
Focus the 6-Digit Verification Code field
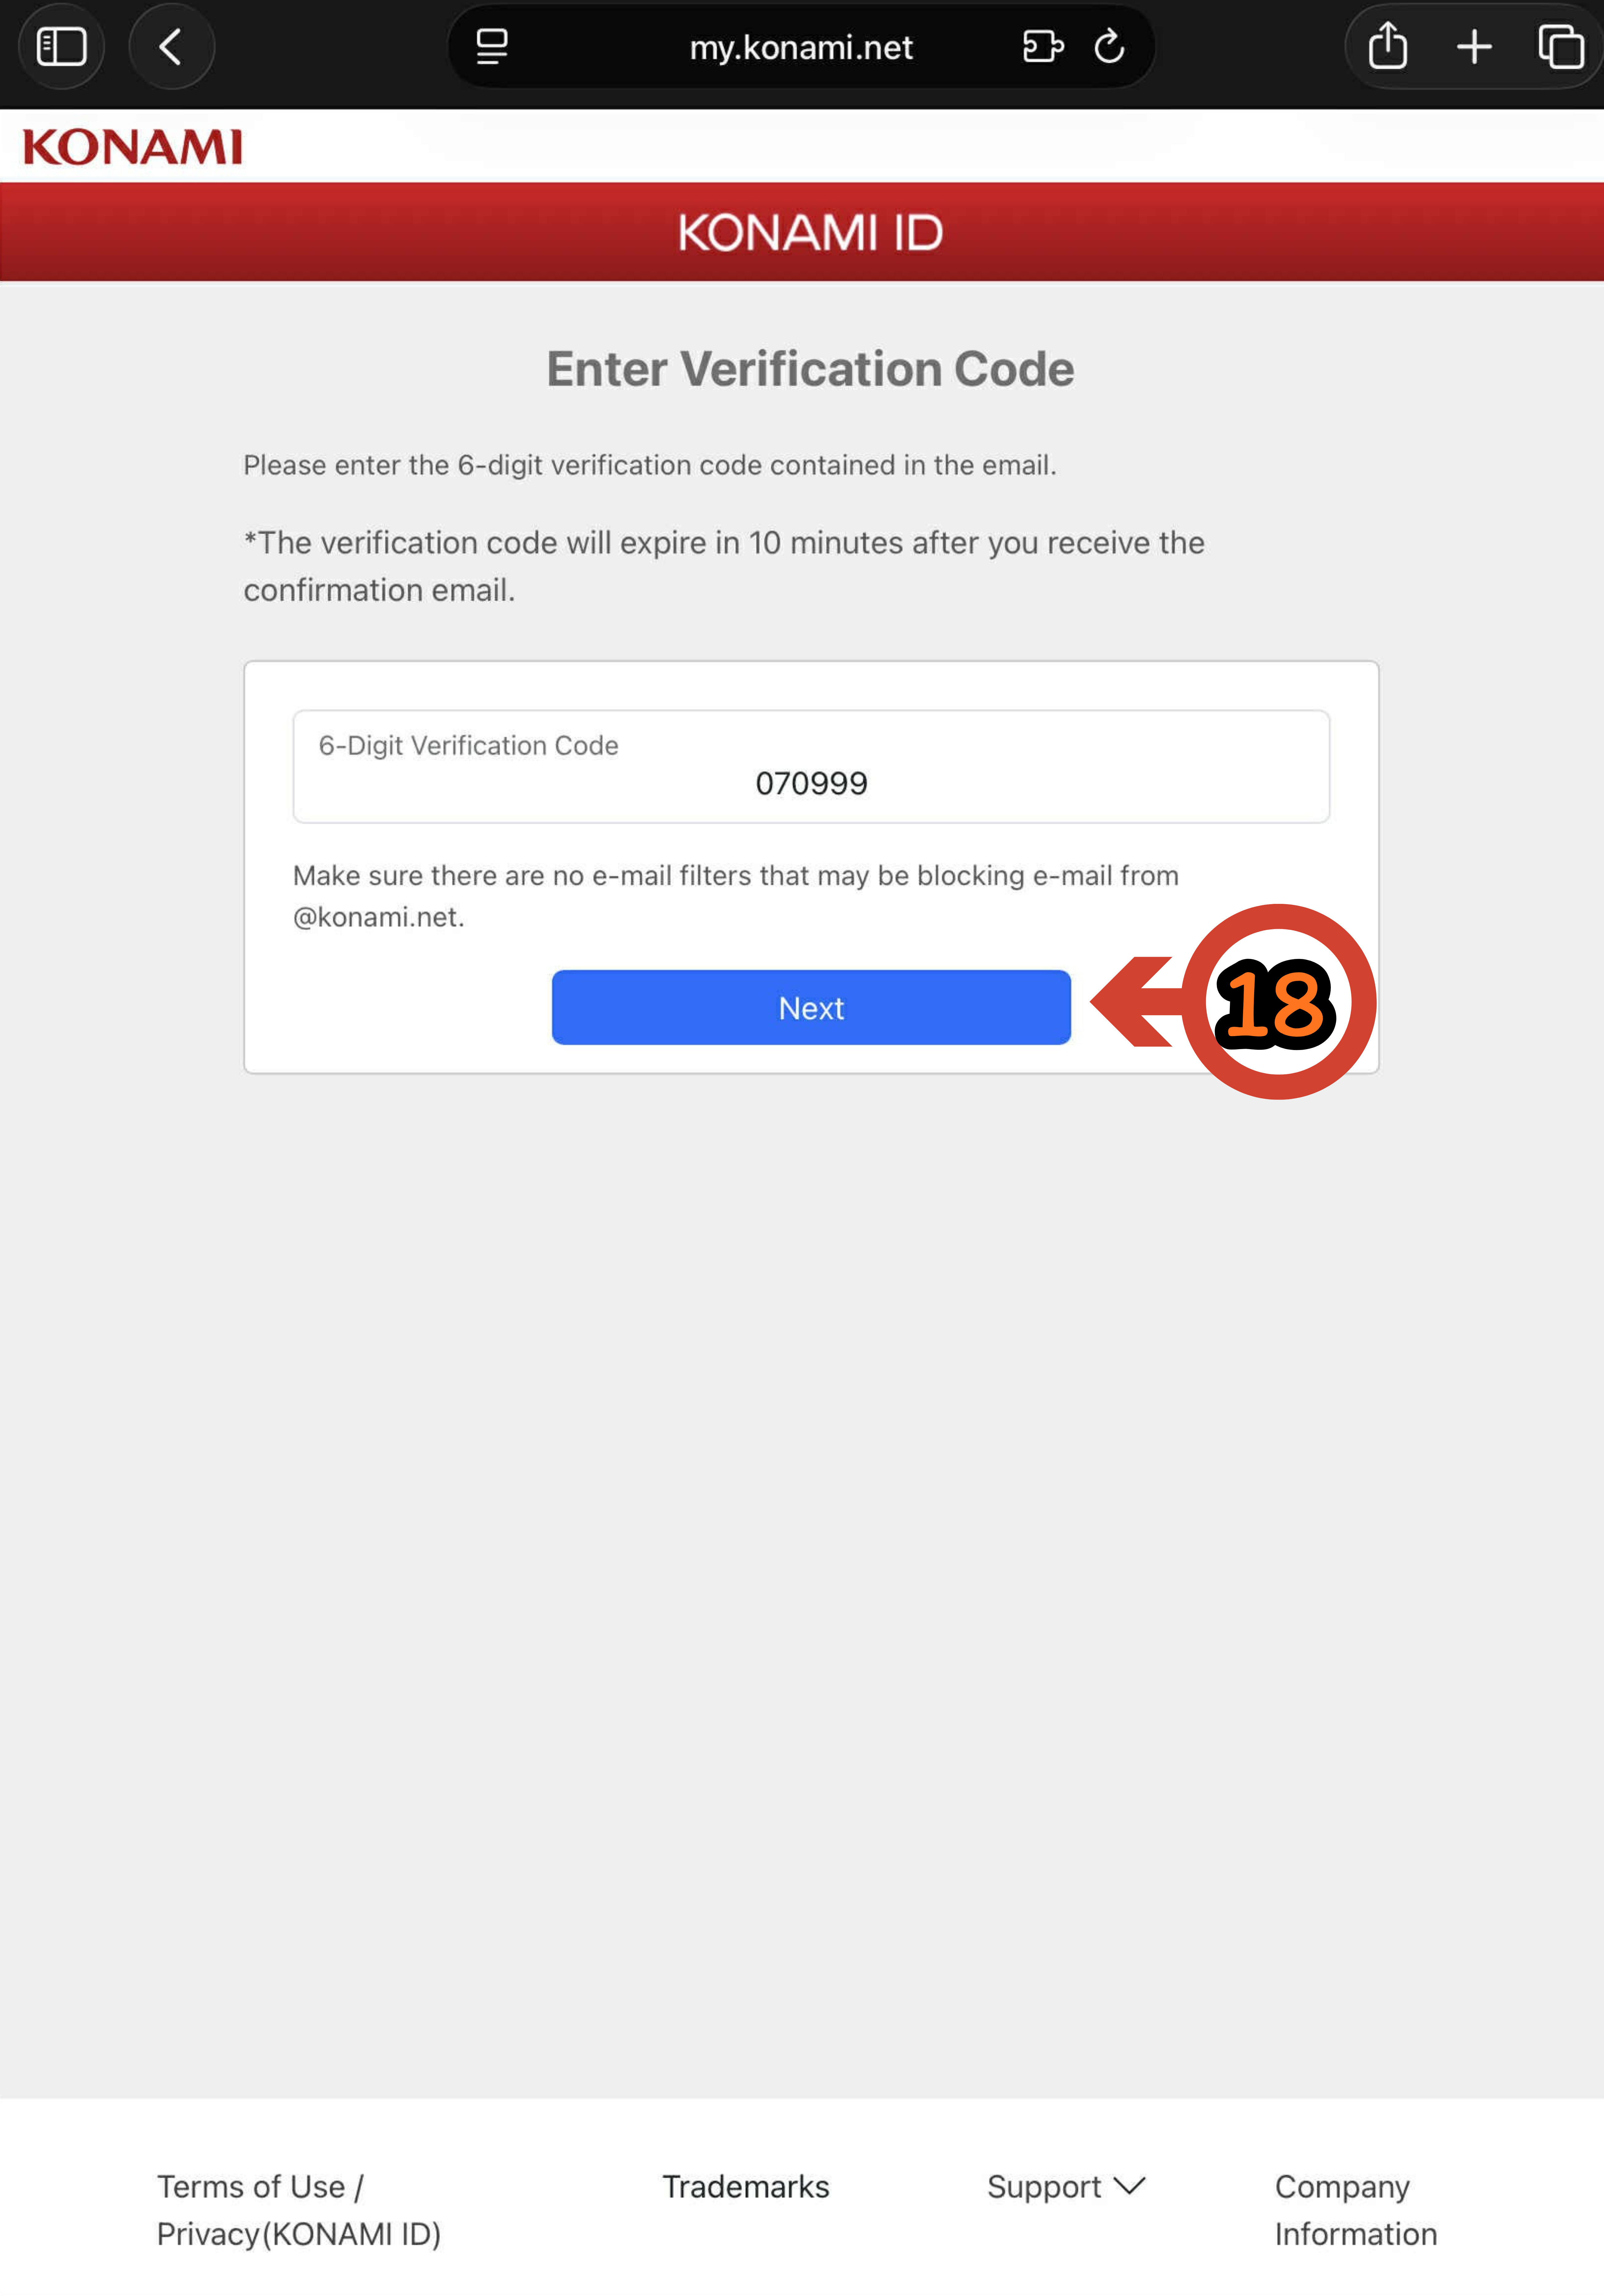point(811,767)
